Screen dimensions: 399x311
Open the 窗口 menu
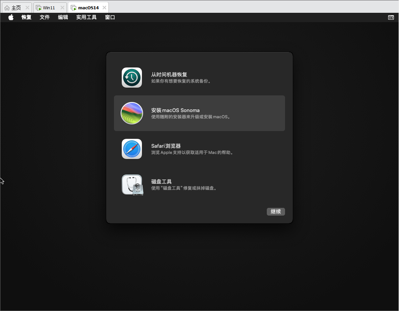[110, 17]
